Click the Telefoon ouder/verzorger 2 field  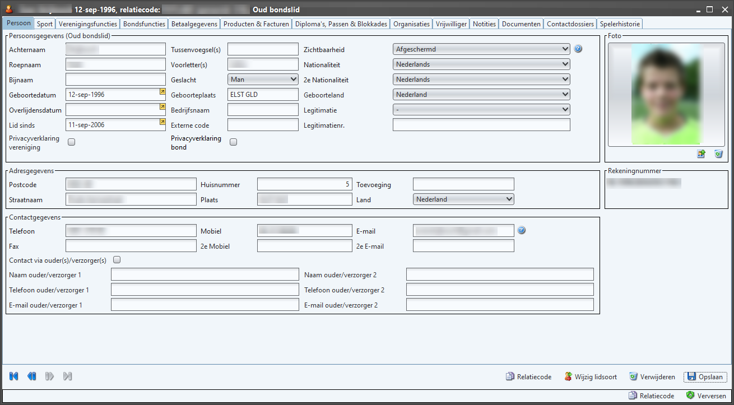pos(500,290)
